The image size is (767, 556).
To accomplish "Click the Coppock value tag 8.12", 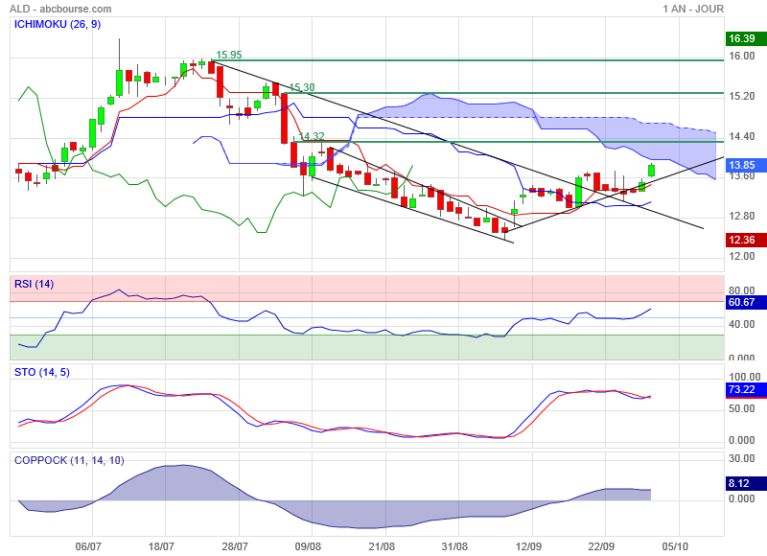I will click(746, 484).
